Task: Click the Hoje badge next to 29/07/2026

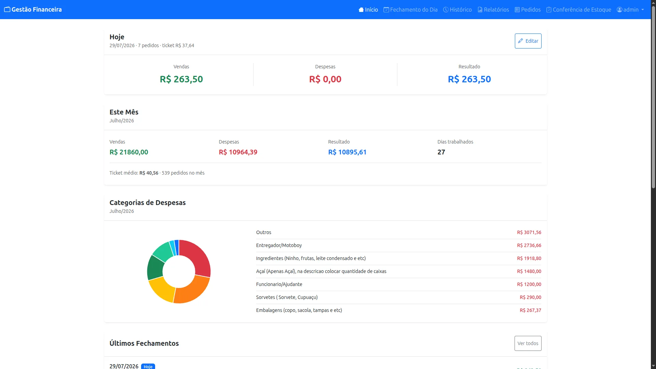Action: pyautogui.click(x=148, y=366)
